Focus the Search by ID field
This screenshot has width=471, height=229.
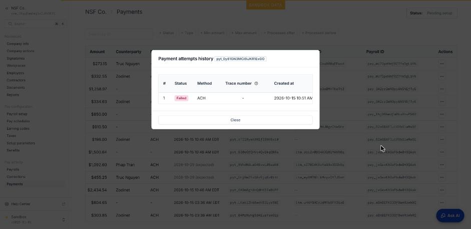pos(119,34)
